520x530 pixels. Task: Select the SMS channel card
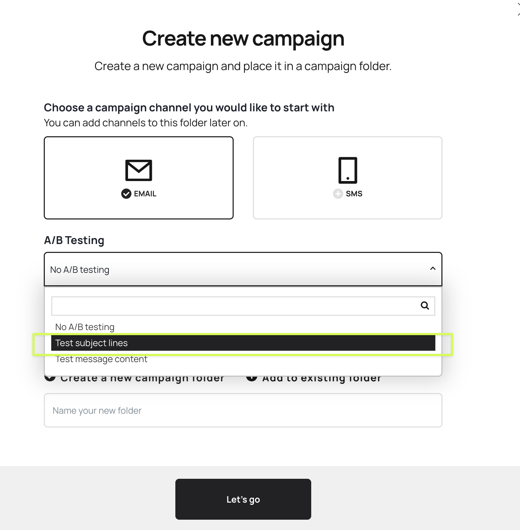tap(347, 178)
